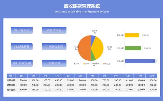Select the orange 91以上 pie slice
Viewport: 163px width, 101px height.
click(x=84, y=48)
